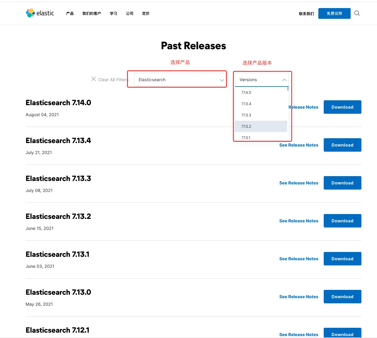
Task: Open the 我们的客户 menu
Action: (x=91, y=13)
